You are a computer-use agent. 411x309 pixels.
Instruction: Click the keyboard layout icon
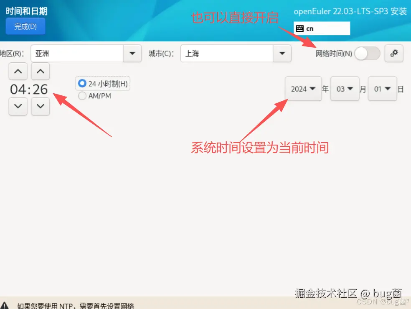pyautogui.click(x=299, y=28)
